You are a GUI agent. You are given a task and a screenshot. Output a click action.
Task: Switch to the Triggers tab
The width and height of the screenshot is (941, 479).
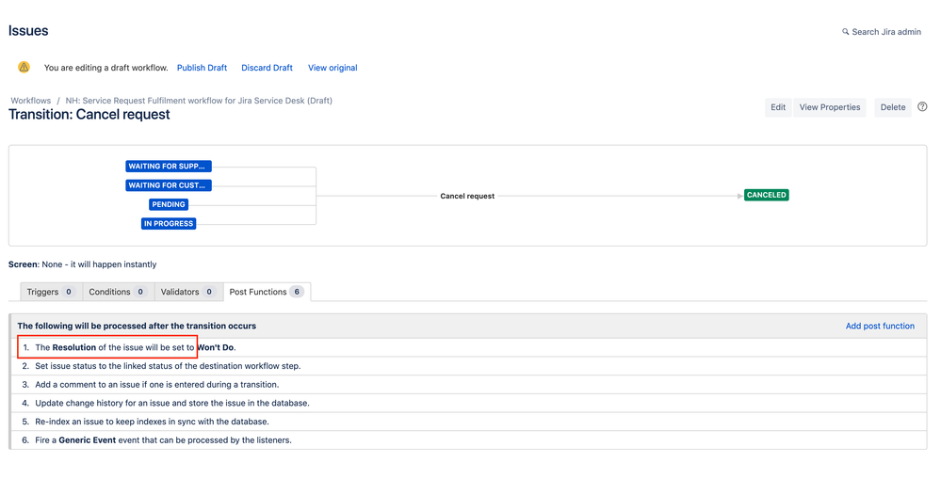(51, 292)
